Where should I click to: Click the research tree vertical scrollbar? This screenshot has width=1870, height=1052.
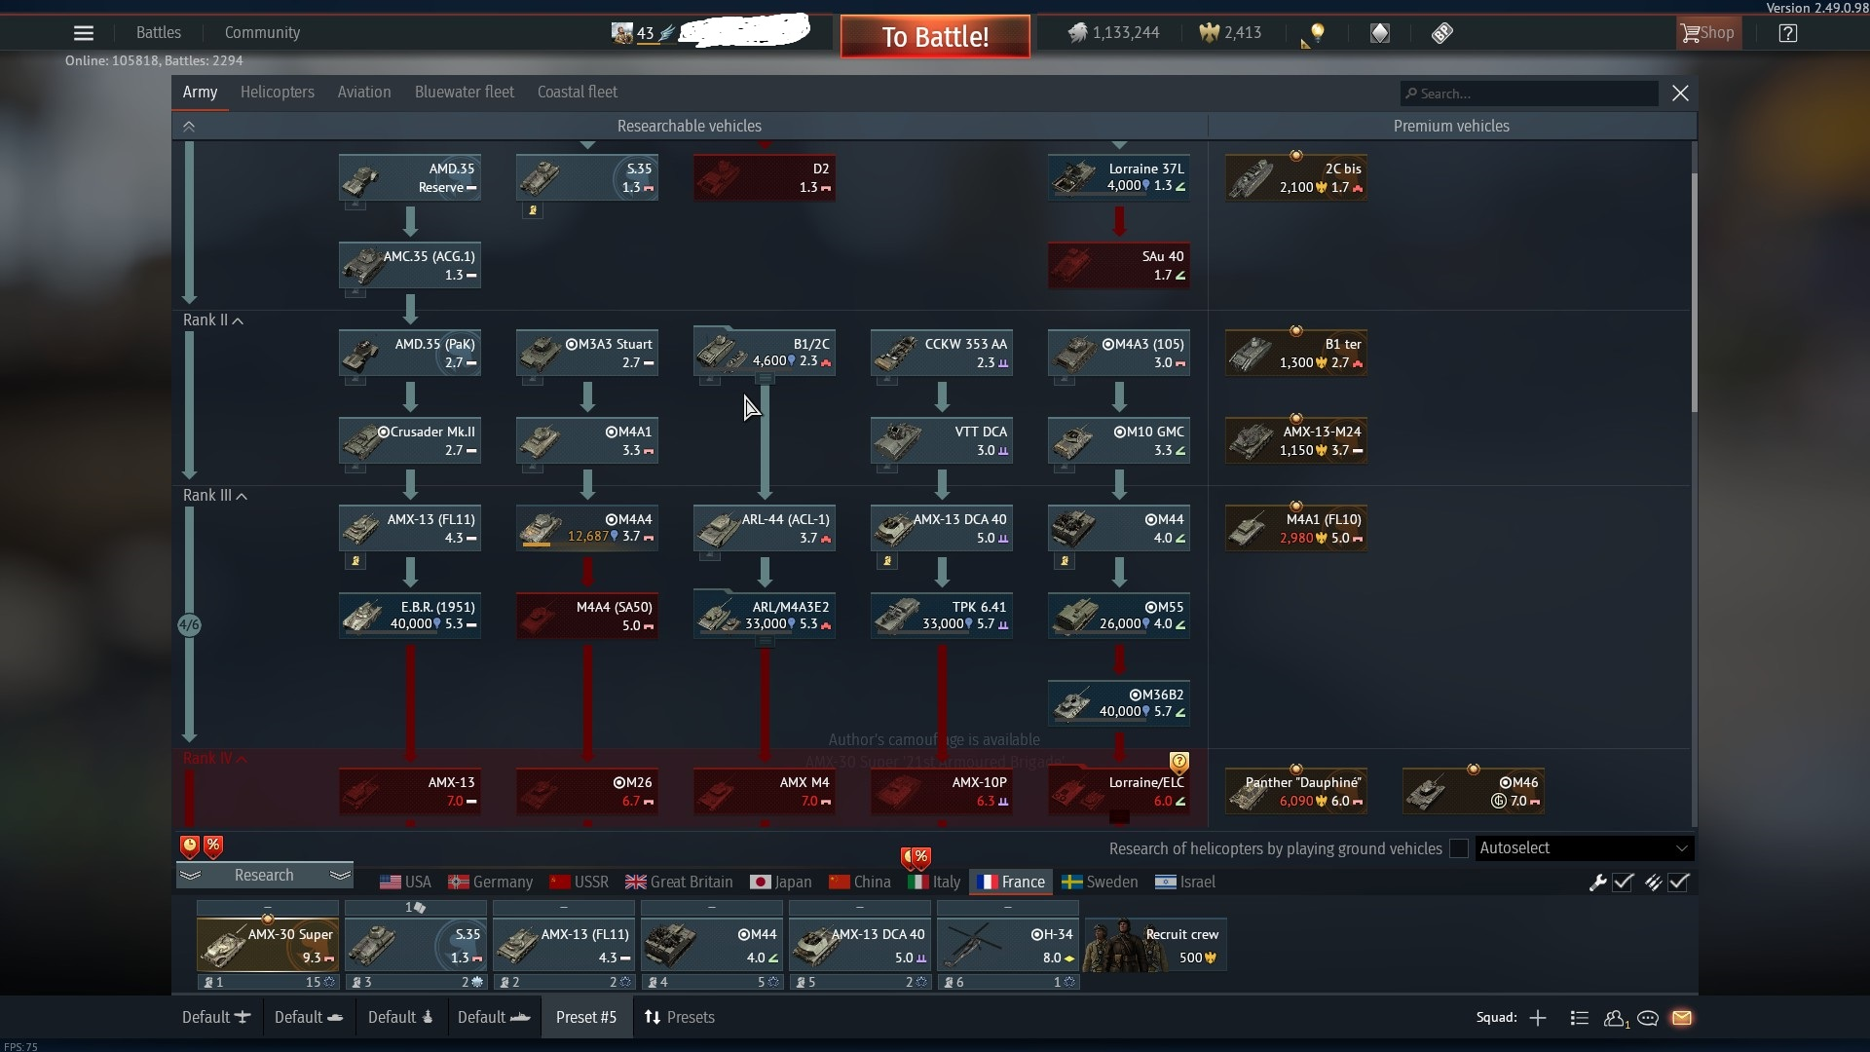(x=1694, y=292)
